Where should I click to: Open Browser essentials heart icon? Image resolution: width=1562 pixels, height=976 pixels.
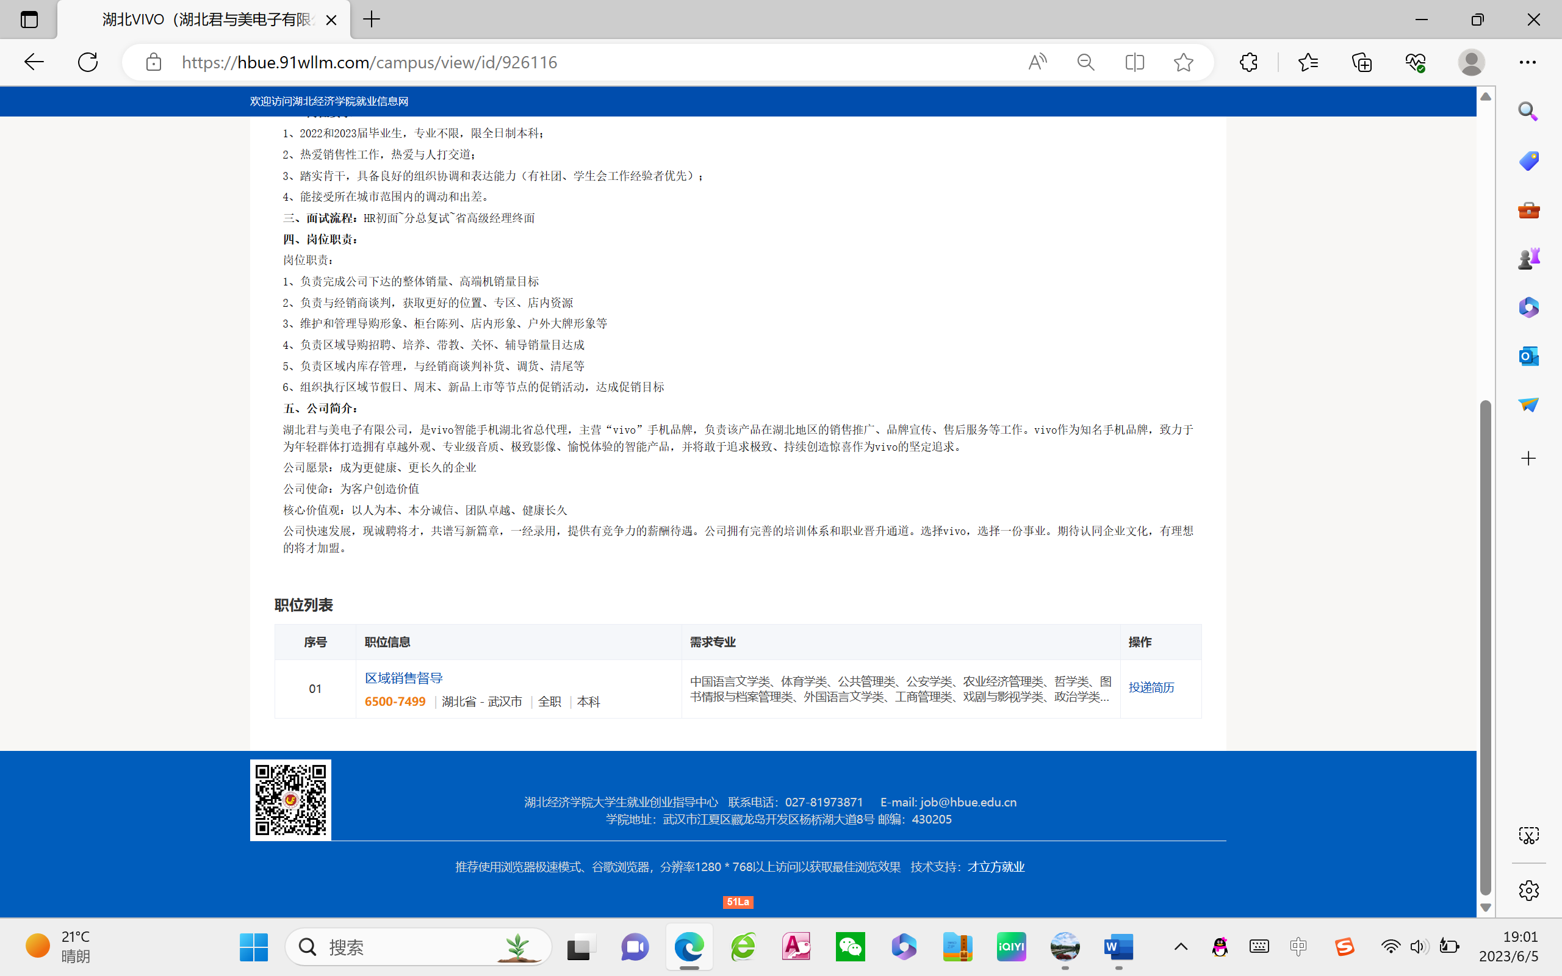1415,62
